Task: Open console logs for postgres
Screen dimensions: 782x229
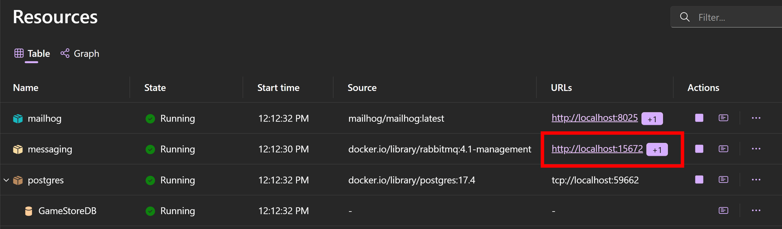Action: pos(723,180)
